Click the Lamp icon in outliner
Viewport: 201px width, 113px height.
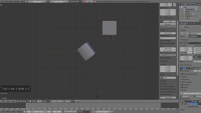click(x=184, y=18)
